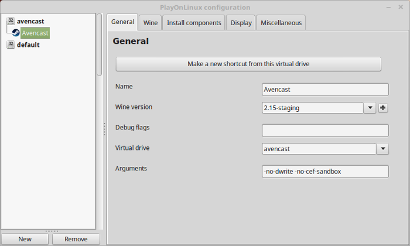
Task: Click the Arguments label
Action: point(131,169)
